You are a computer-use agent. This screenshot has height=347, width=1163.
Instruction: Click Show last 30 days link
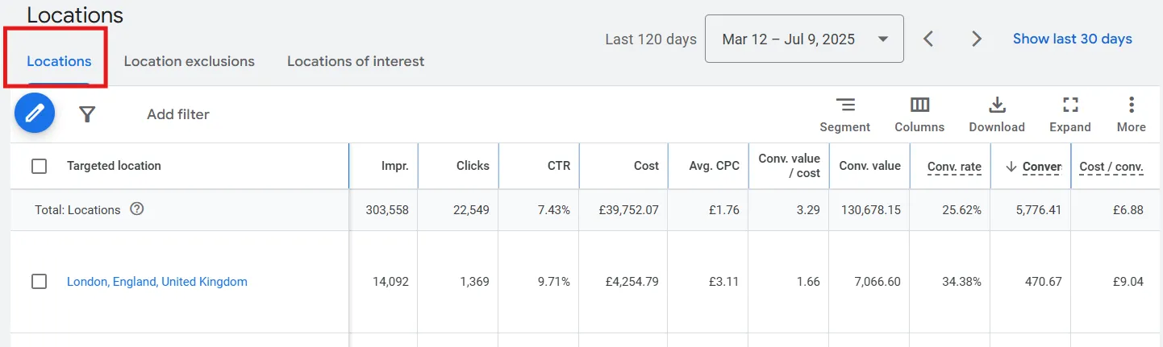click(x=1073, y=39)
